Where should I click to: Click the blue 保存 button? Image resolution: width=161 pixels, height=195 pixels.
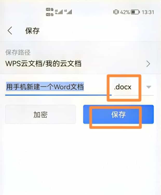pos(118,114)
